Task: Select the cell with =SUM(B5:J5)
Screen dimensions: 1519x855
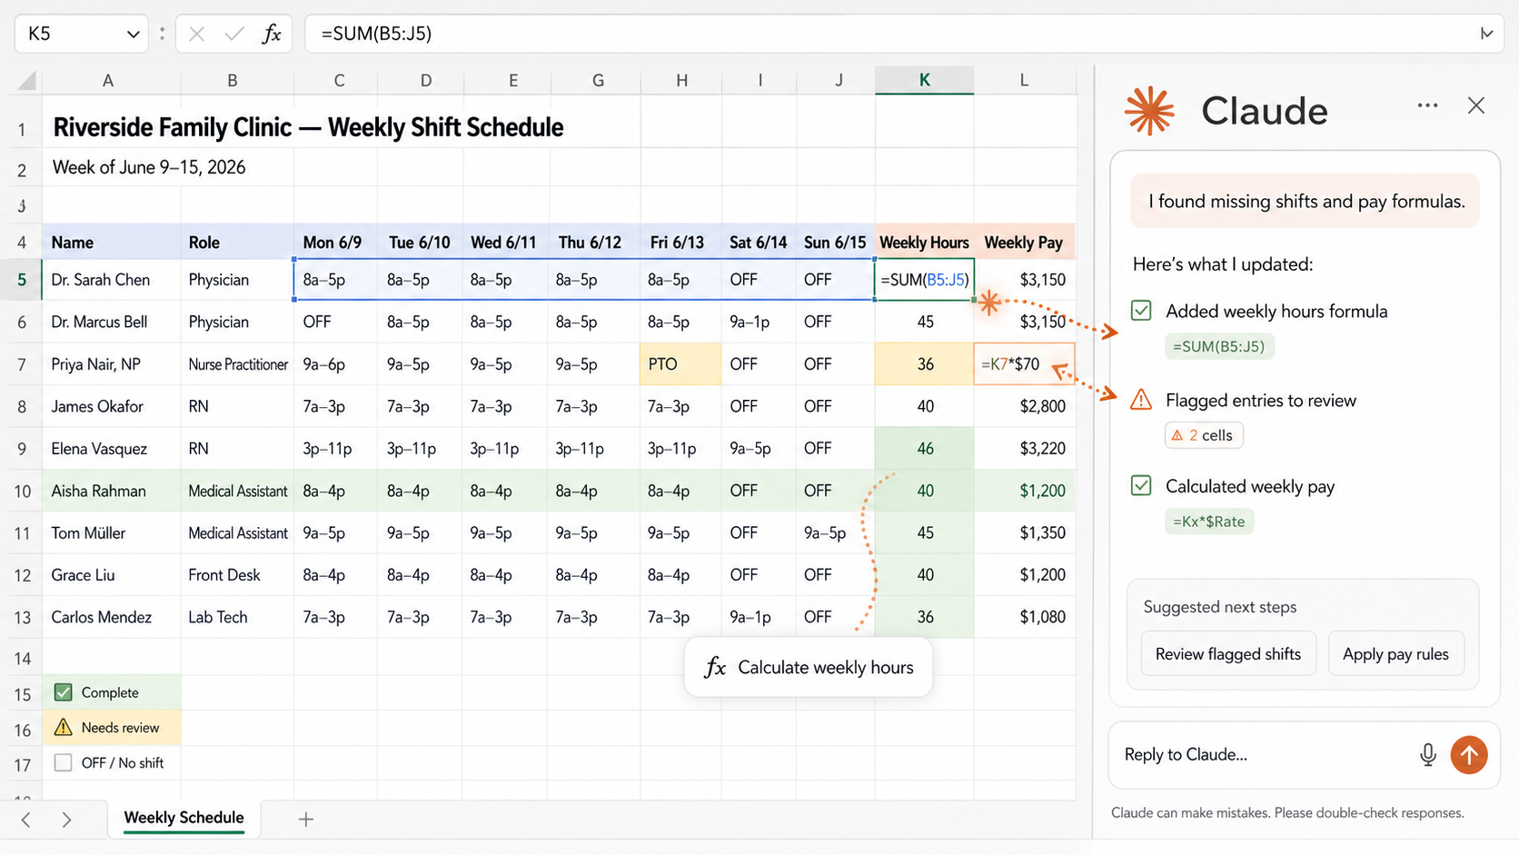Action: coord(925,280)
